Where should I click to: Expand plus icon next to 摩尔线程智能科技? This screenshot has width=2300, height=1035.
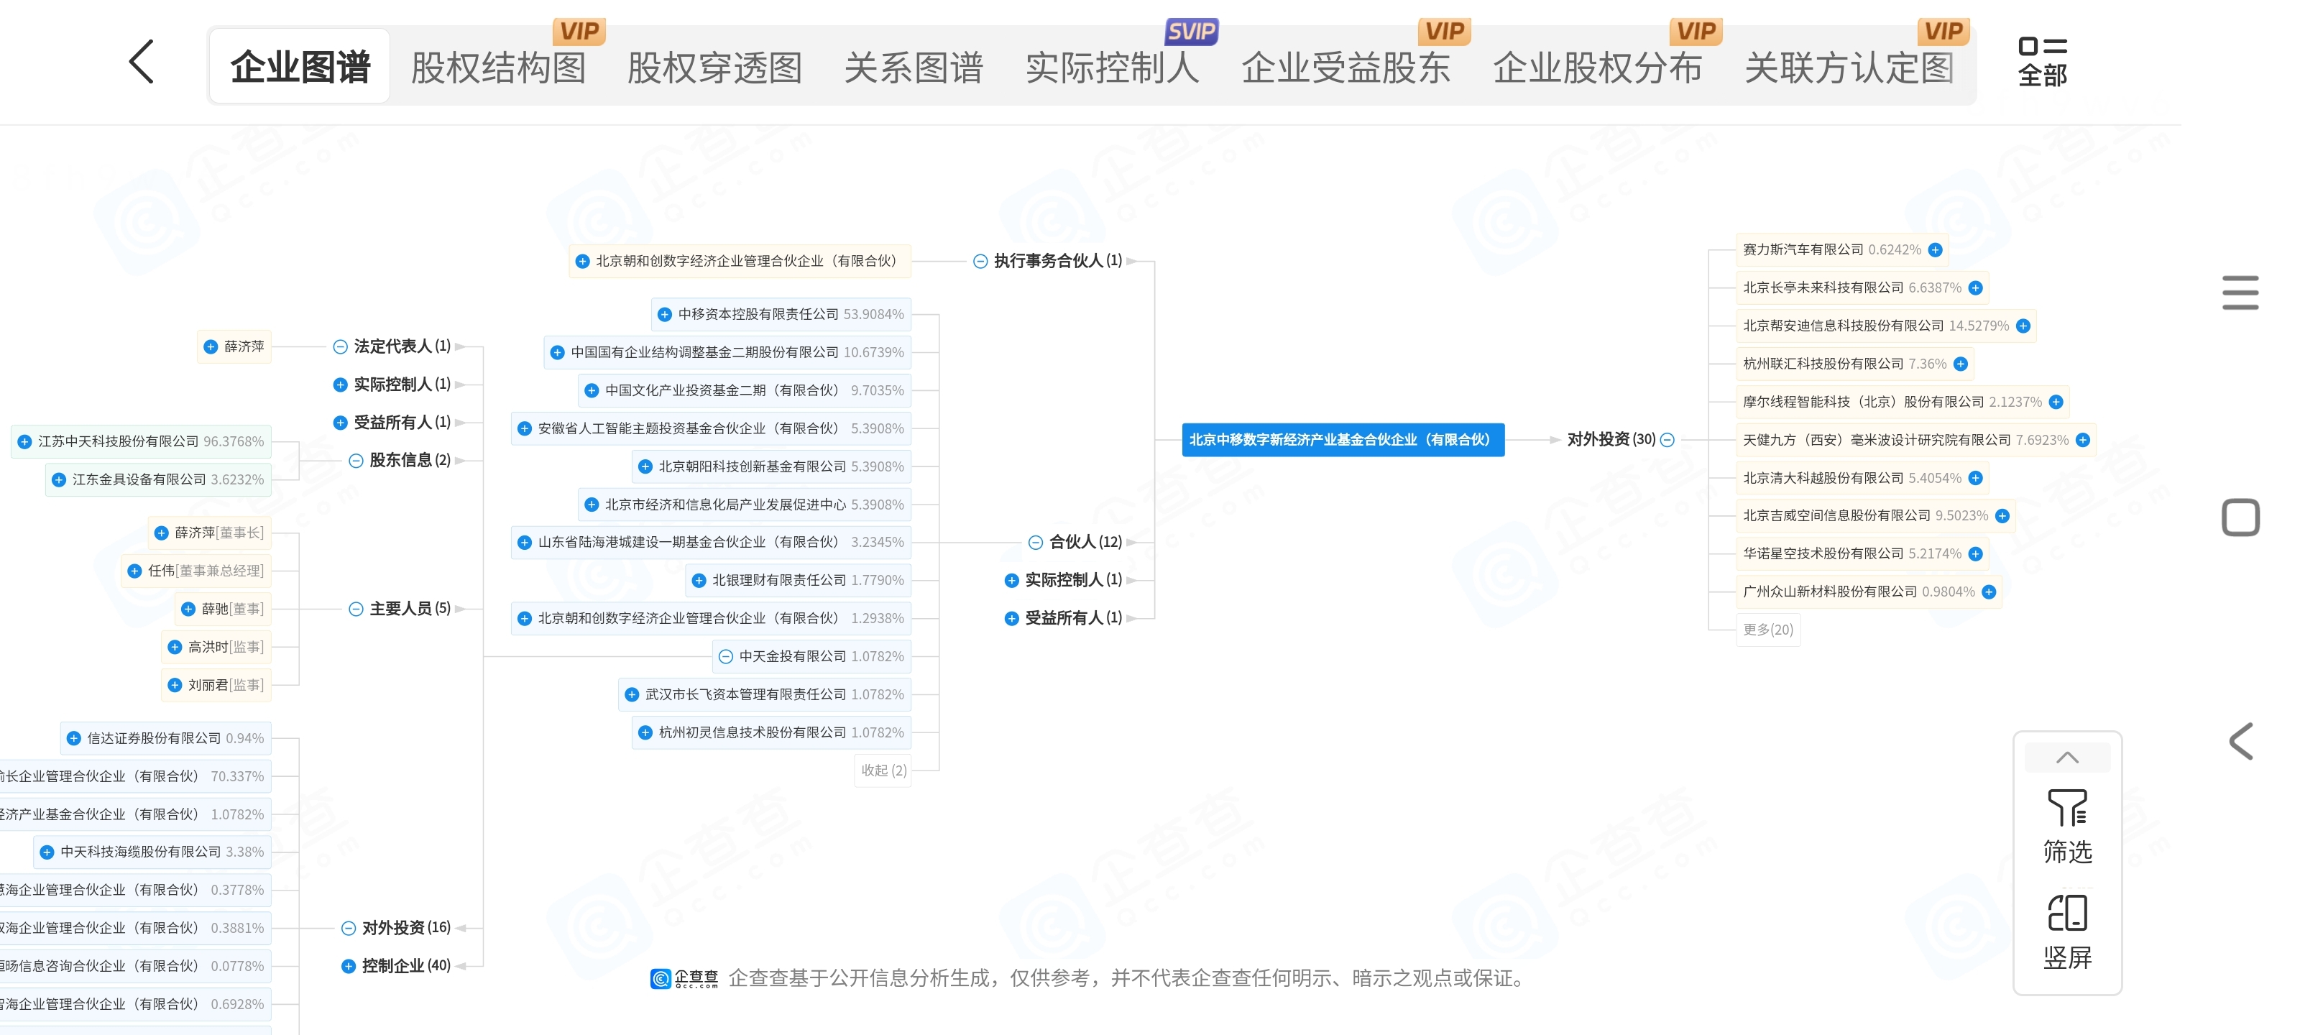2056,402
